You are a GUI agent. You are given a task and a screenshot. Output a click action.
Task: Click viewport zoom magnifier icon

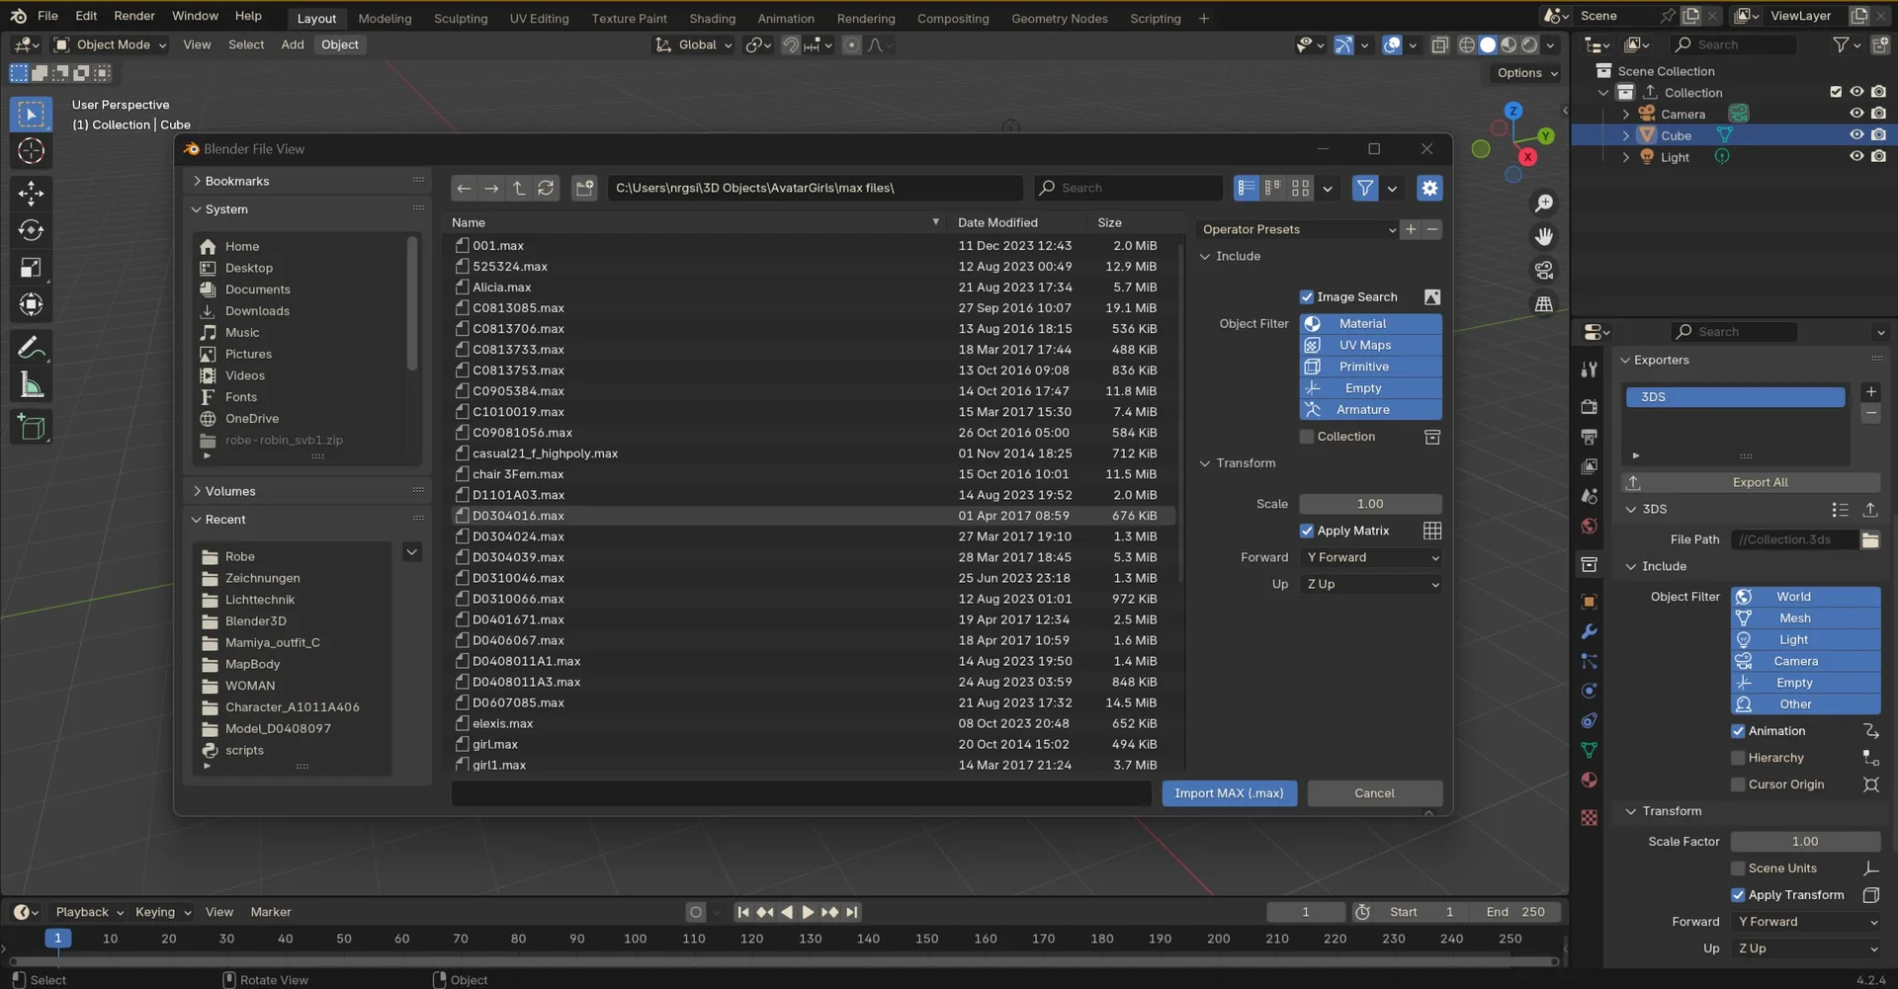pyautogui.click(x=1543, y=204)
